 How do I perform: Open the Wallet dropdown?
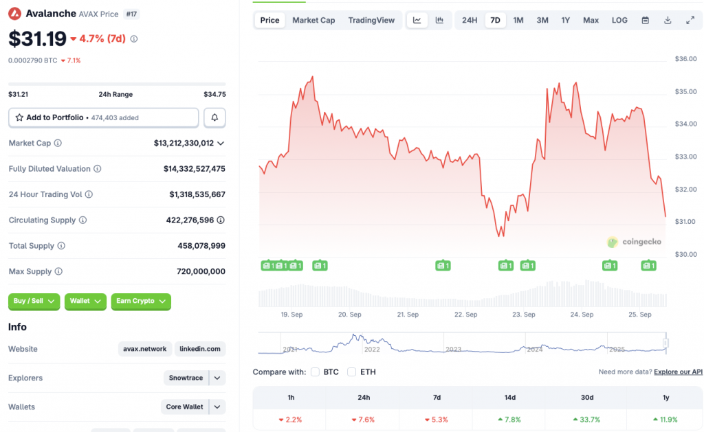click(x=85, y=301)
